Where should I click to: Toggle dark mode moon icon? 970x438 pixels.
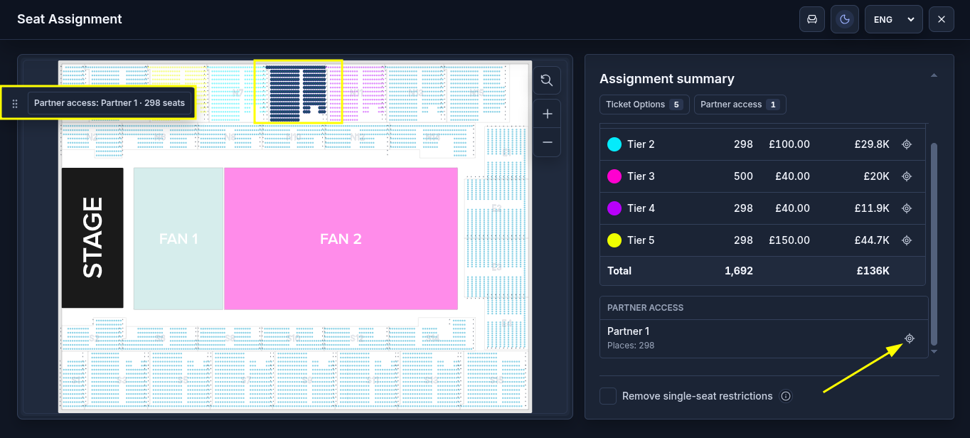(x=845, y=19)
